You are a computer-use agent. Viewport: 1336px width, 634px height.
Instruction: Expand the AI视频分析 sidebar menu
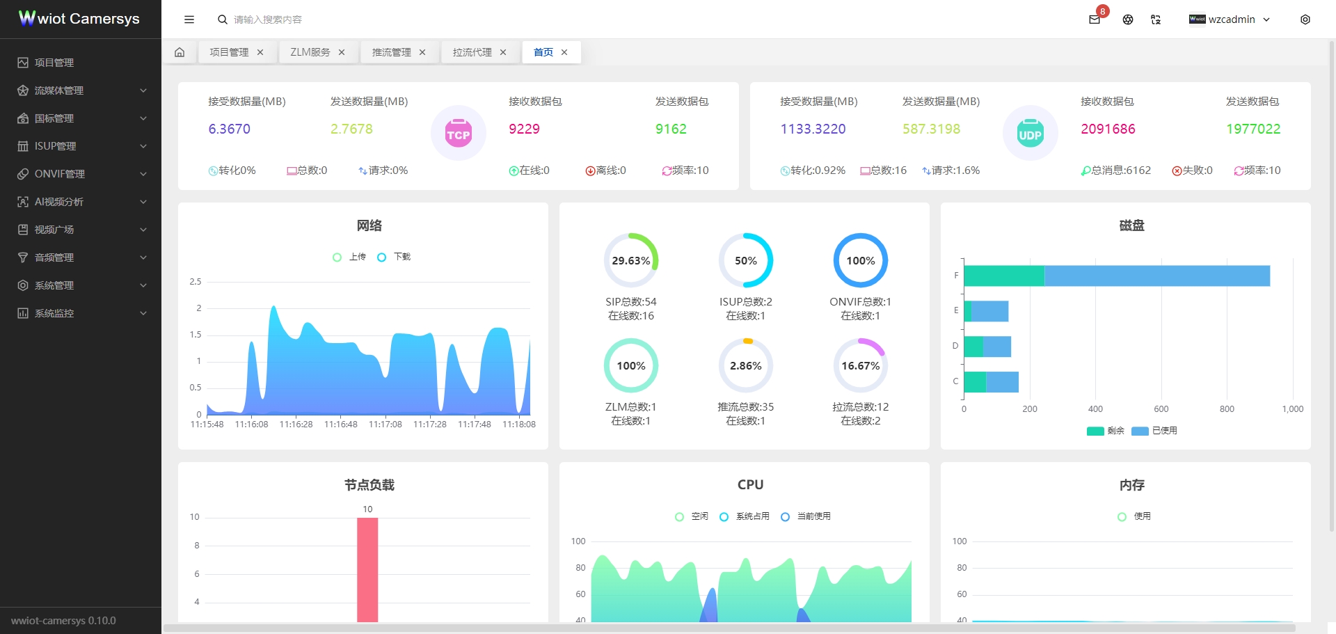81,202
